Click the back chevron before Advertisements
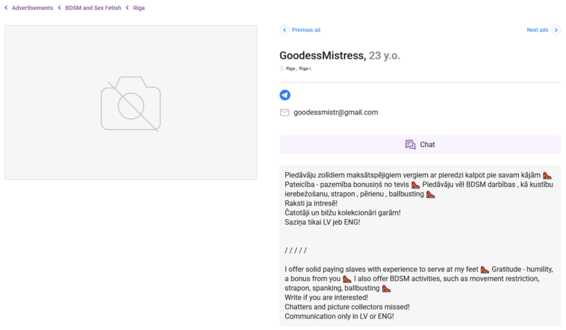The height and width of the screenshot is (330, 566). pyautogui.click(x=6, y=7)
